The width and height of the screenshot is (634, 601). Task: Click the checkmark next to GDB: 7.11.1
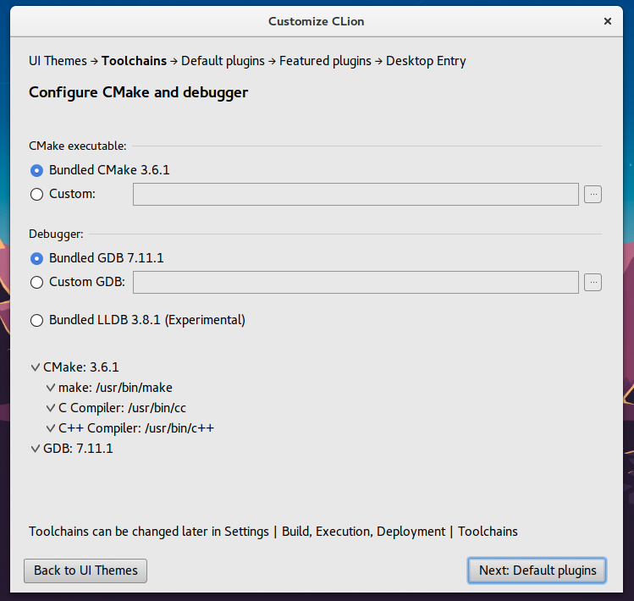pos(36,449)
